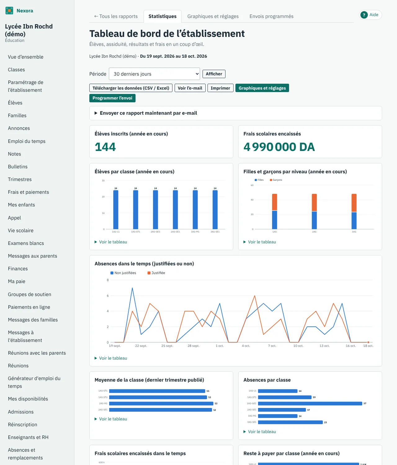Image resolution: width=397 pixels, height=465 pixels.
Task: Click the 1AS-L1 bar in Élèves par classe
Action: tap(116, 210)
